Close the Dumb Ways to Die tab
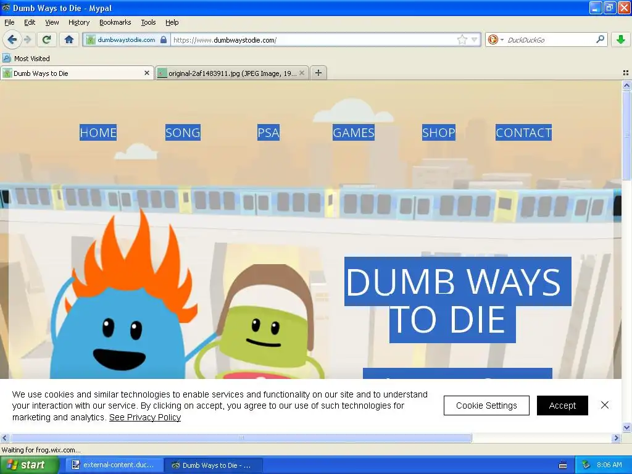 [x=147, y=73]
